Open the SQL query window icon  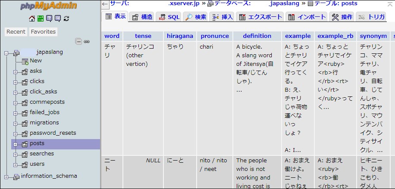click(x=58, y=19)
